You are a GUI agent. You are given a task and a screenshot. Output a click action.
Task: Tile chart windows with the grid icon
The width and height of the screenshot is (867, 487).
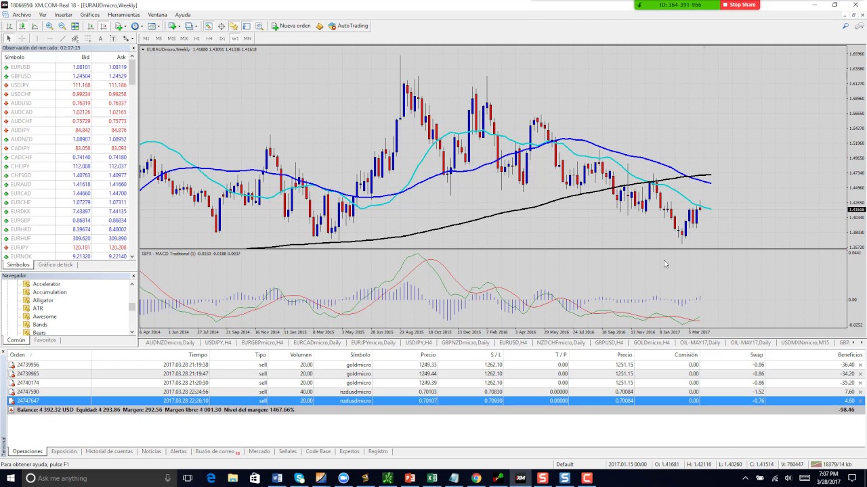75,26
